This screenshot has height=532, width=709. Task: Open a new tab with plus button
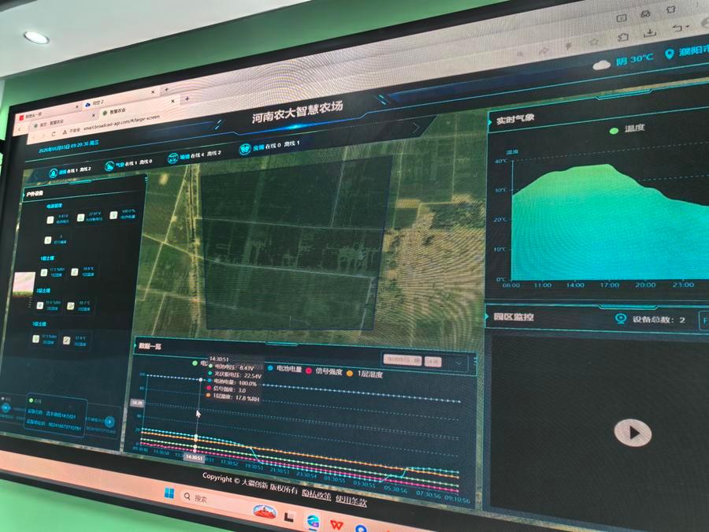187,99
